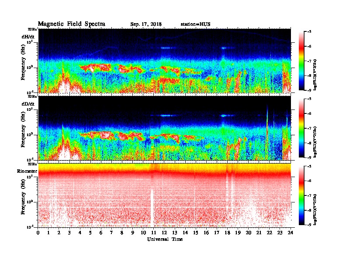The image size is (346, 267).
Task: Click hour "8" on the Universal Time axis
Action: (122, 233)
